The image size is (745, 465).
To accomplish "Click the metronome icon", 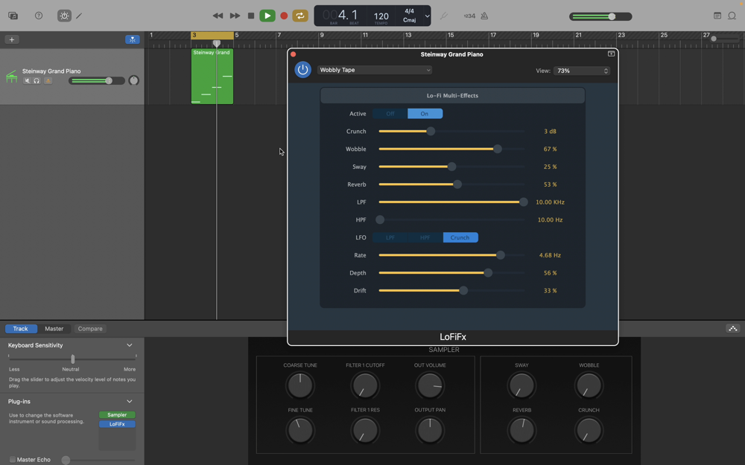I will [484, 16].
